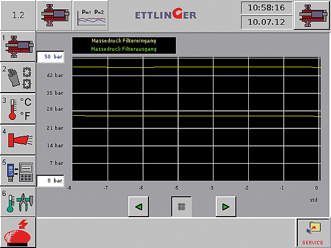Click the 10.07.12 date display
The image size is (331, 248).
click(266, 23)
